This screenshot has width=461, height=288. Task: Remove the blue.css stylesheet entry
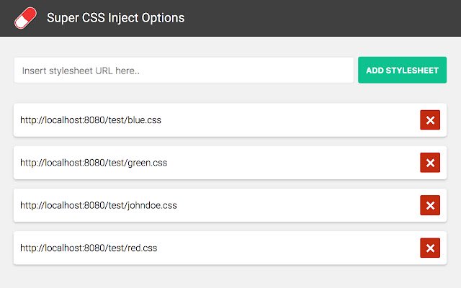tap(430, 120)
